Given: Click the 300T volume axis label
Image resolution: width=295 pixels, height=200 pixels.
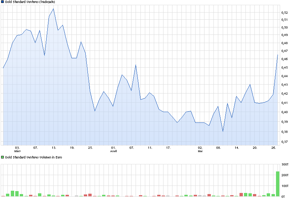Looking at the screenshot, I should [x=285, y=164].
